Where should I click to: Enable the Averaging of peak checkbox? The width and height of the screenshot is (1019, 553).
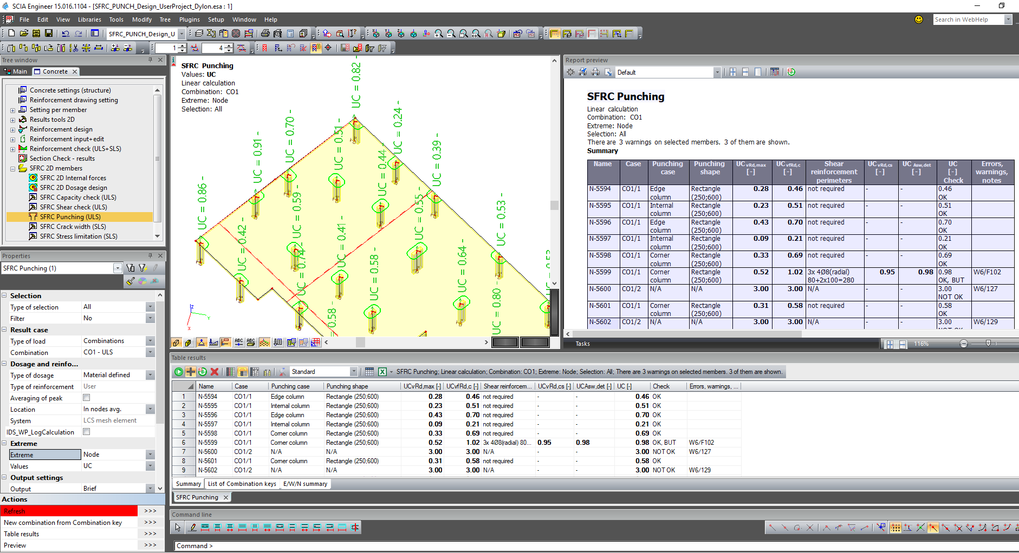87,398
